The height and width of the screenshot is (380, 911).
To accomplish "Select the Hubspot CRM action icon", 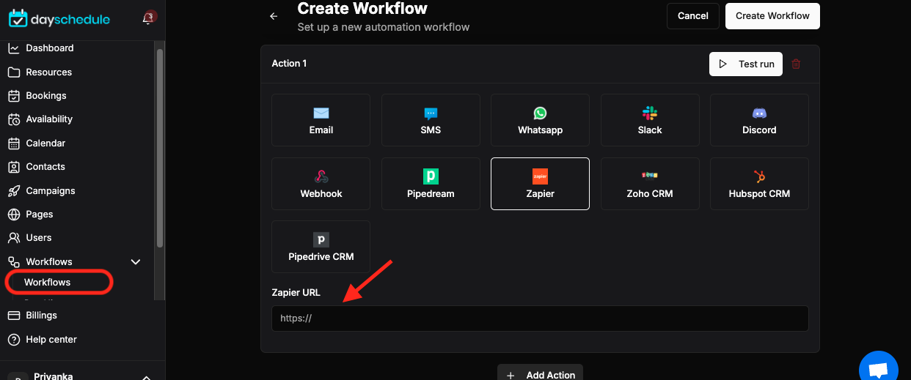I will pos(759,176).
